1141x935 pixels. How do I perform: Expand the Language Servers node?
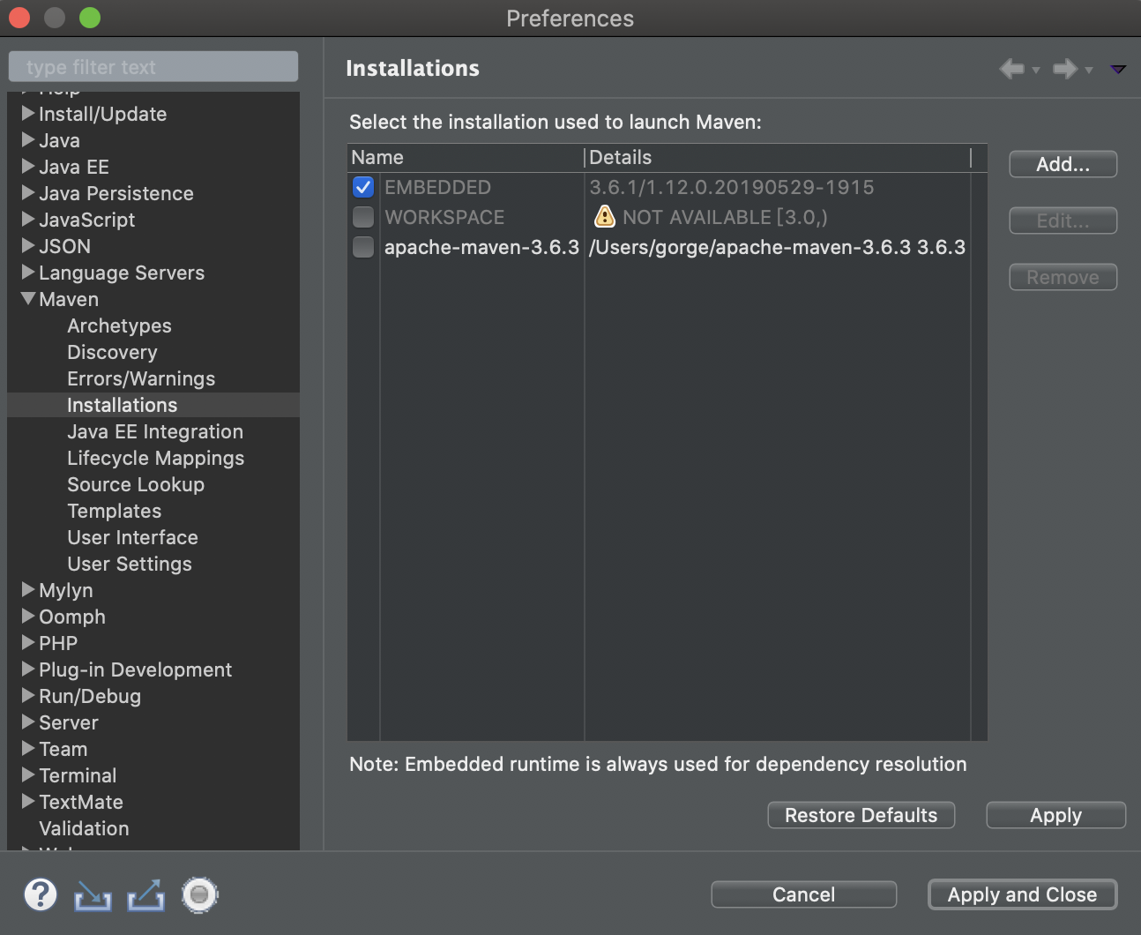point(28,272)
